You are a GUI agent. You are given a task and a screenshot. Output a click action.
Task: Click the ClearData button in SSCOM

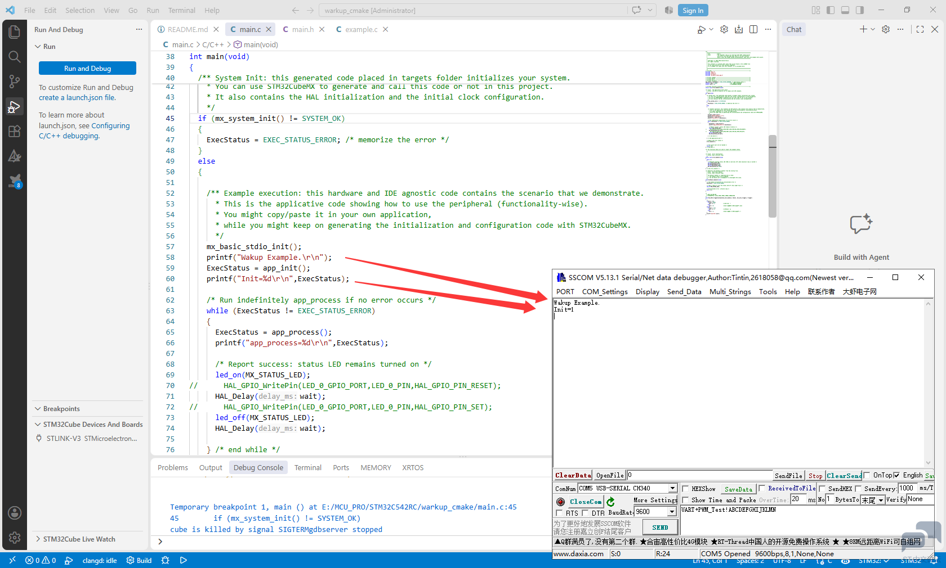coord(573,475)
